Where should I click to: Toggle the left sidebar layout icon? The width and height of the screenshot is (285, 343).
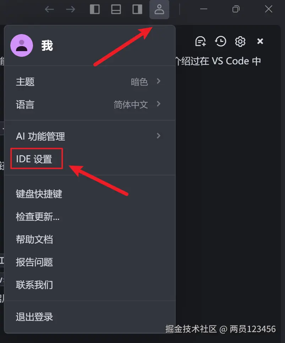[95, 9]
